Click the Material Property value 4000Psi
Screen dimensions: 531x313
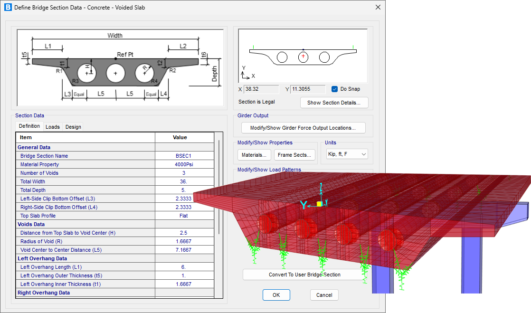(x=183, y=164)
